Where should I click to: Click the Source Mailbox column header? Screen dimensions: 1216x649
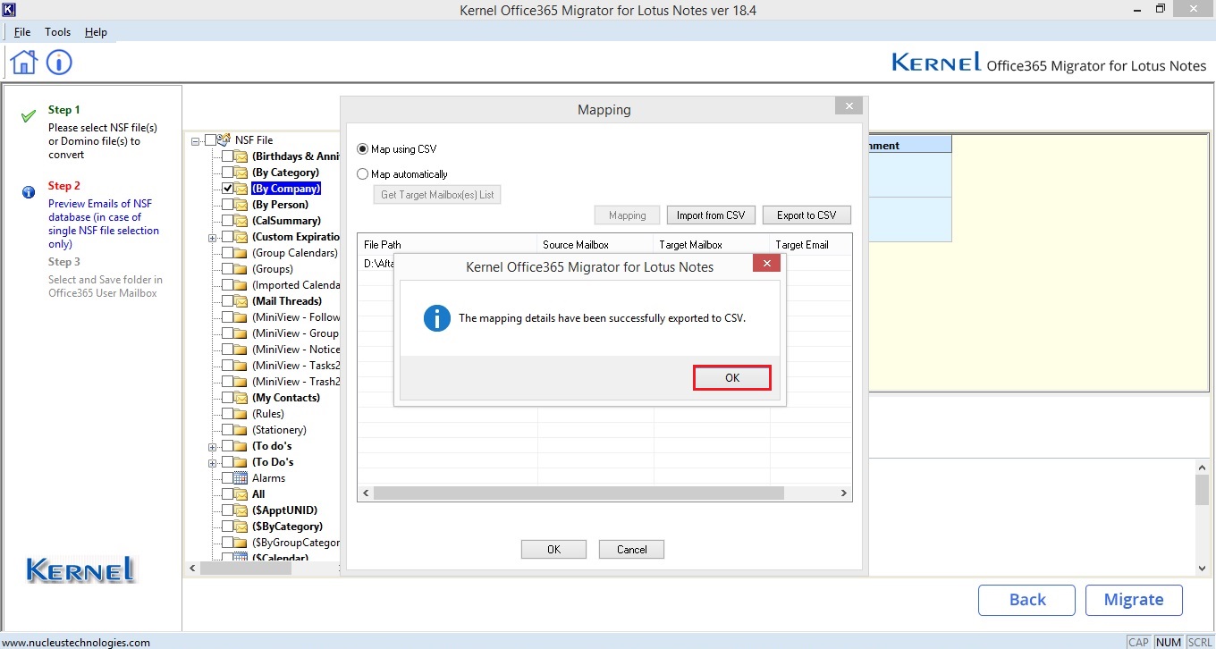[595, 245]
